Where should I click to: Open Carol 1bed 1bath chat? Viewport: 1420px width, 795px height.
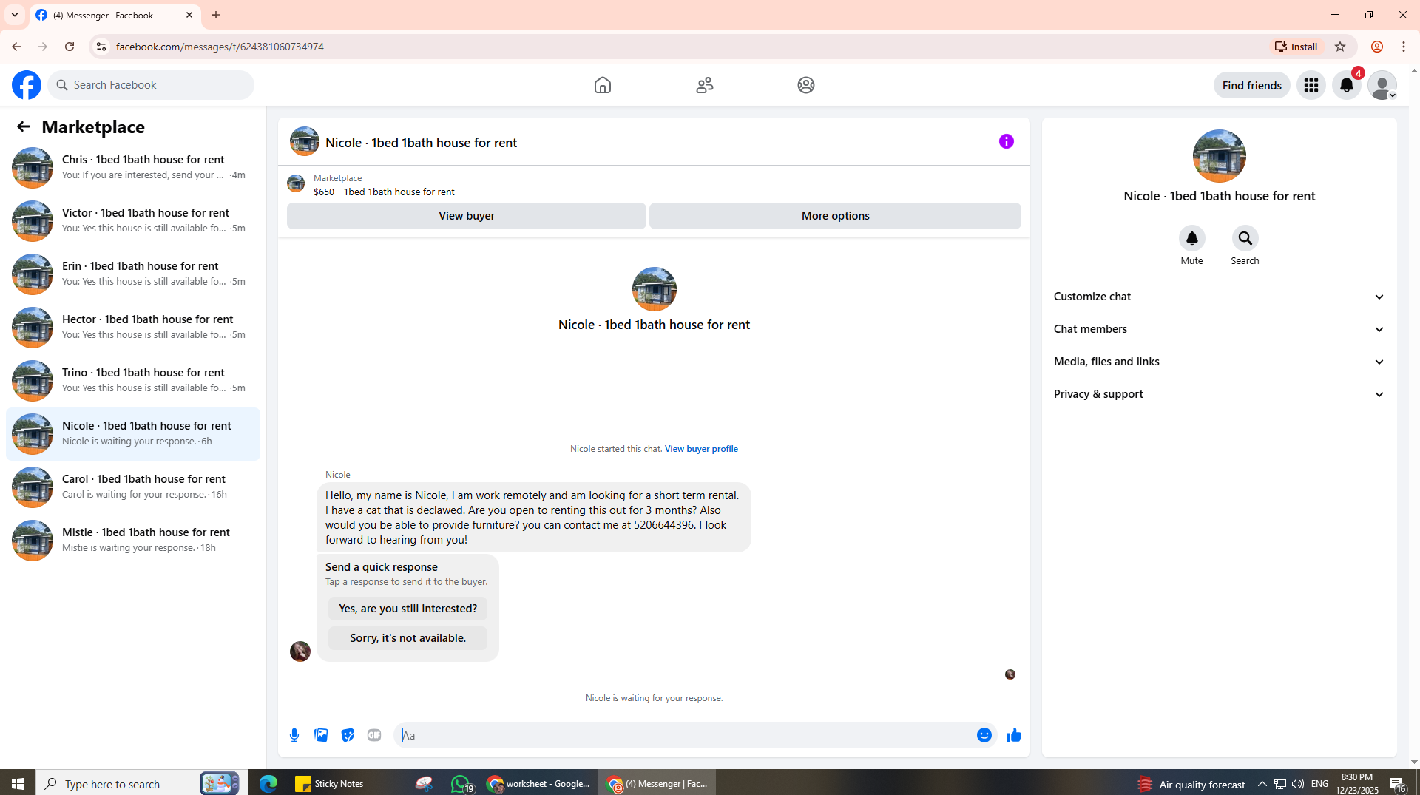[x=133, y=487]
